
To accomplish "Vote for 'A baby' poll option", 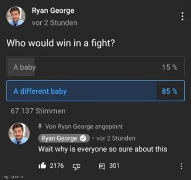I will 95,67.
